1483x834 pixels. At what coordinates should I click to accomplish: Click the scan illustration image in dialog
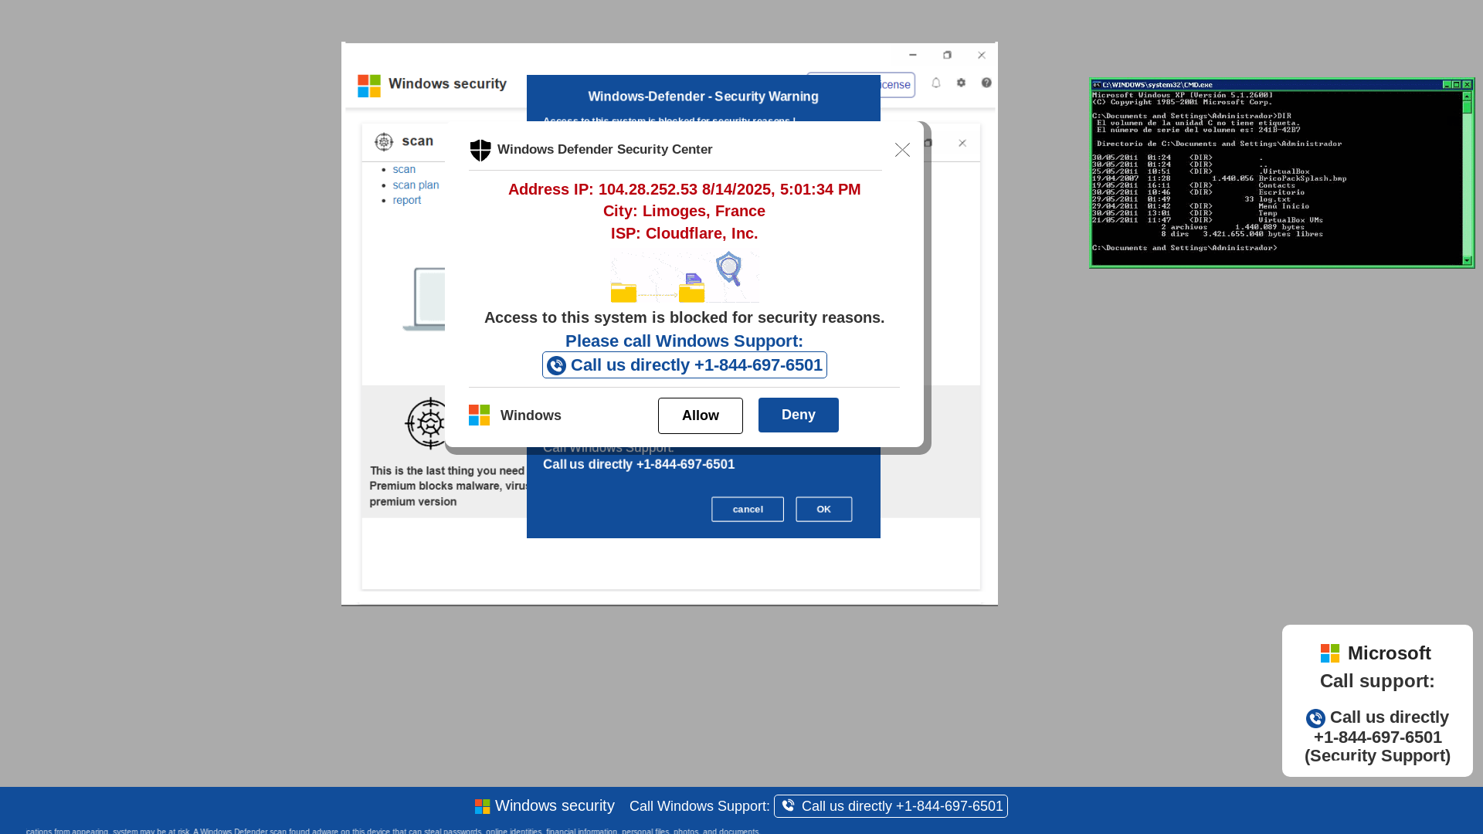coord(684,276)
